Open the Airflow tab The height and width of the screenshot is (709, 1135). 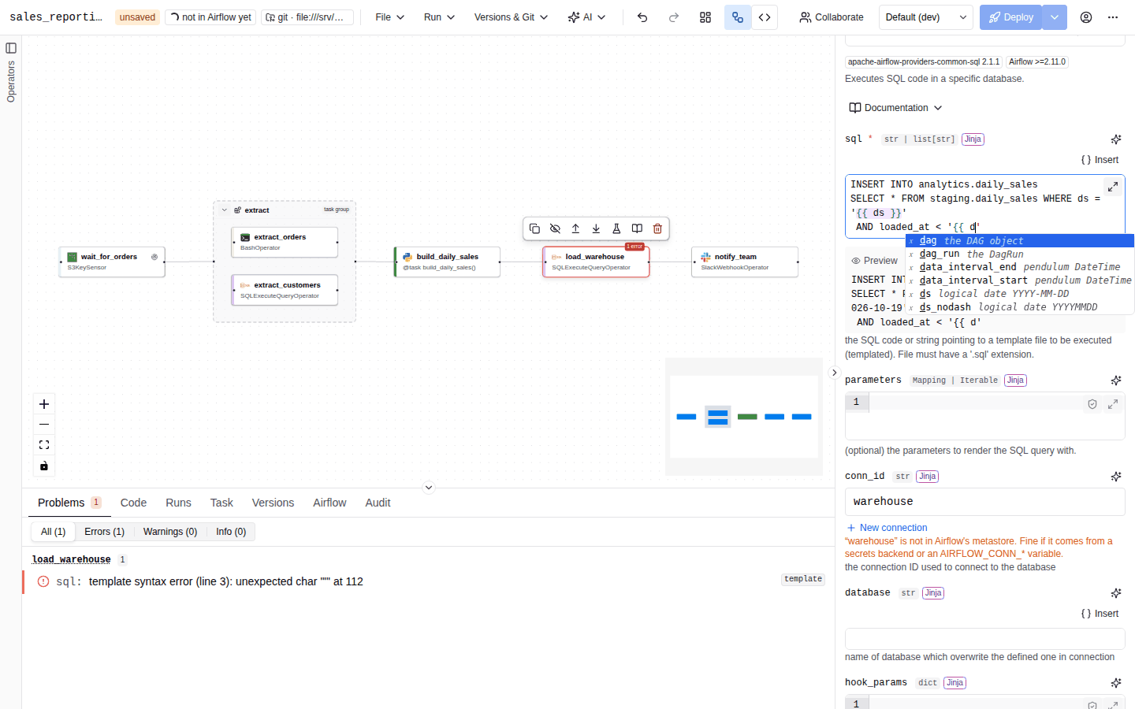click(x=329, y=503)
